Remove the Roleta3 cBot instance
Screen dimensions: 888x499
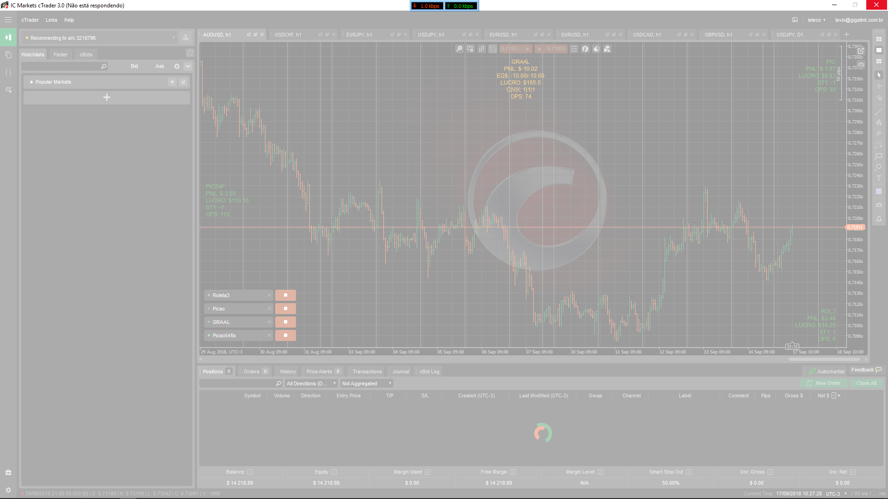click(x=269, y=295)
